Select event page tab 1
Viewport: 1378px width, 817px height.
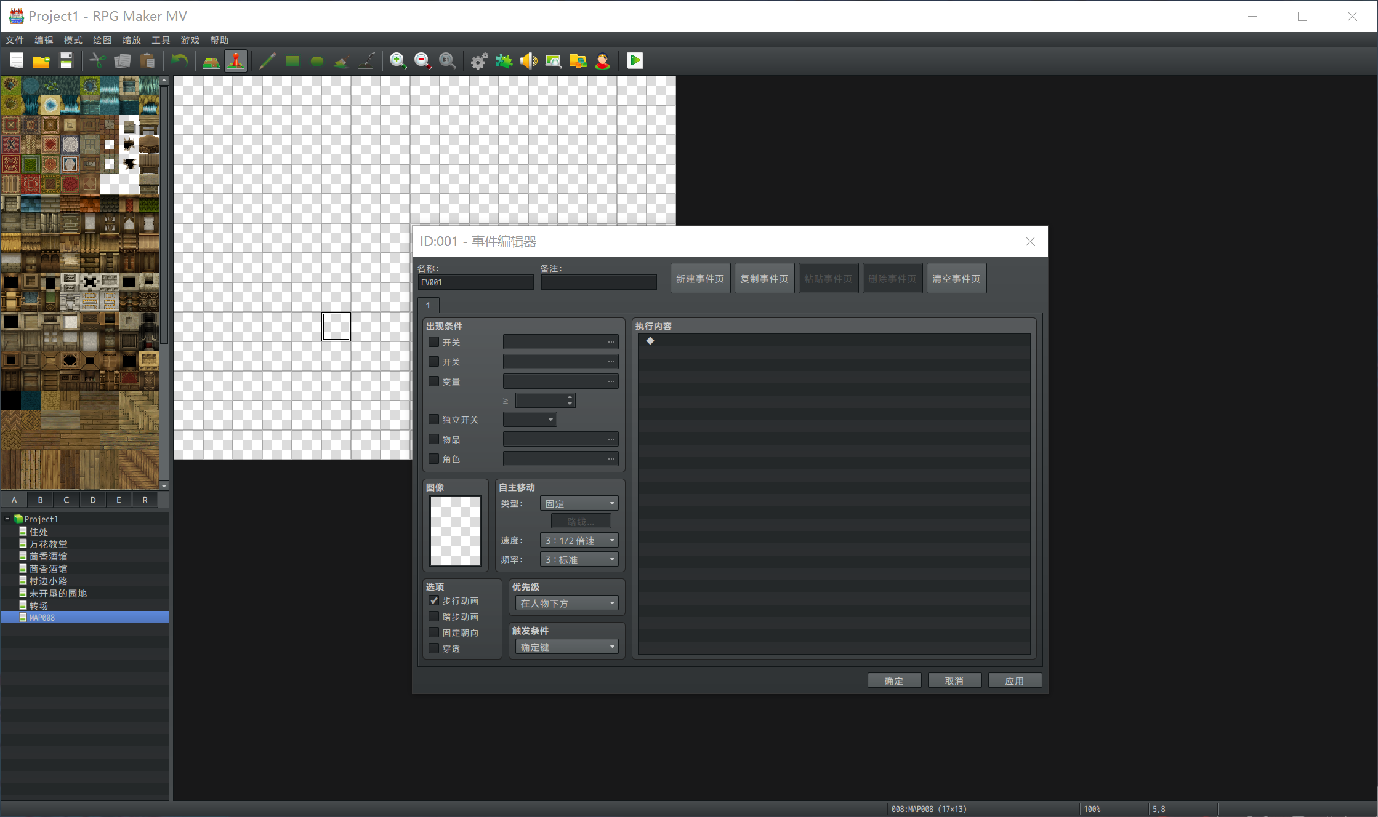(x=429, y=305)
